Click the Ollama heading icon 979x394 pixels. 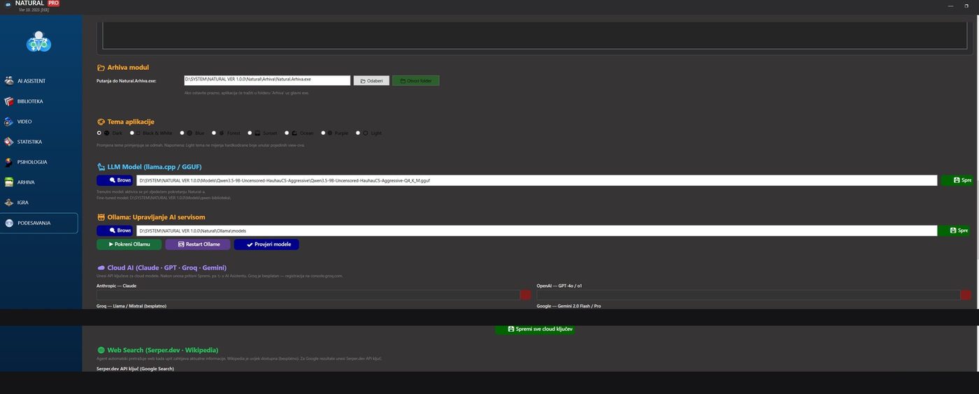pyautogui.click(x=101, y=217)
